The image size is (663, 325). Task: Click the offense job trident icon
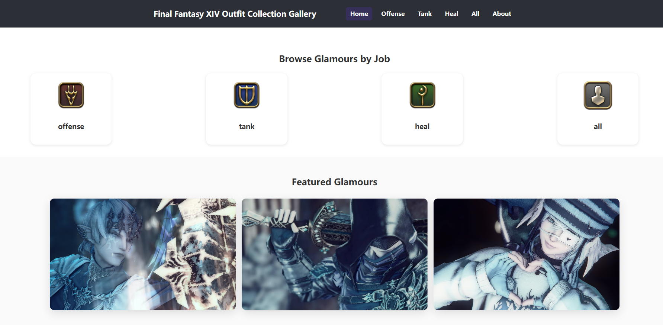pyautogui.click(x=71, y=95)
